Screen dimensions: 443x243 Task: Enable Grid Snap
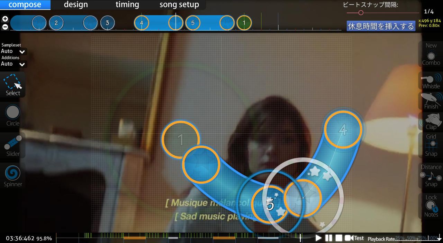click(431, 145)
